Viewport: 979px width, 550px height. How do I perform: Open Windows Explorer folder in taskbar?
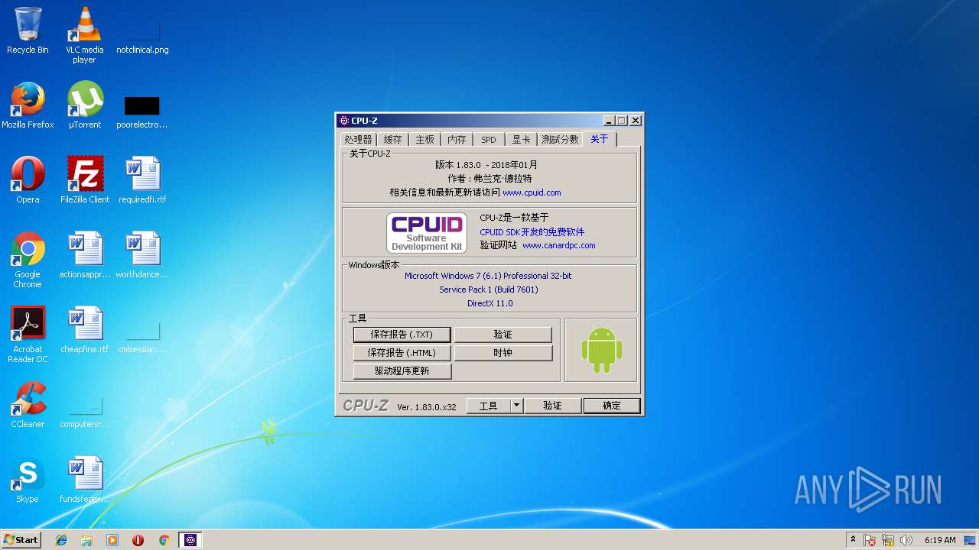coord(86,540)
